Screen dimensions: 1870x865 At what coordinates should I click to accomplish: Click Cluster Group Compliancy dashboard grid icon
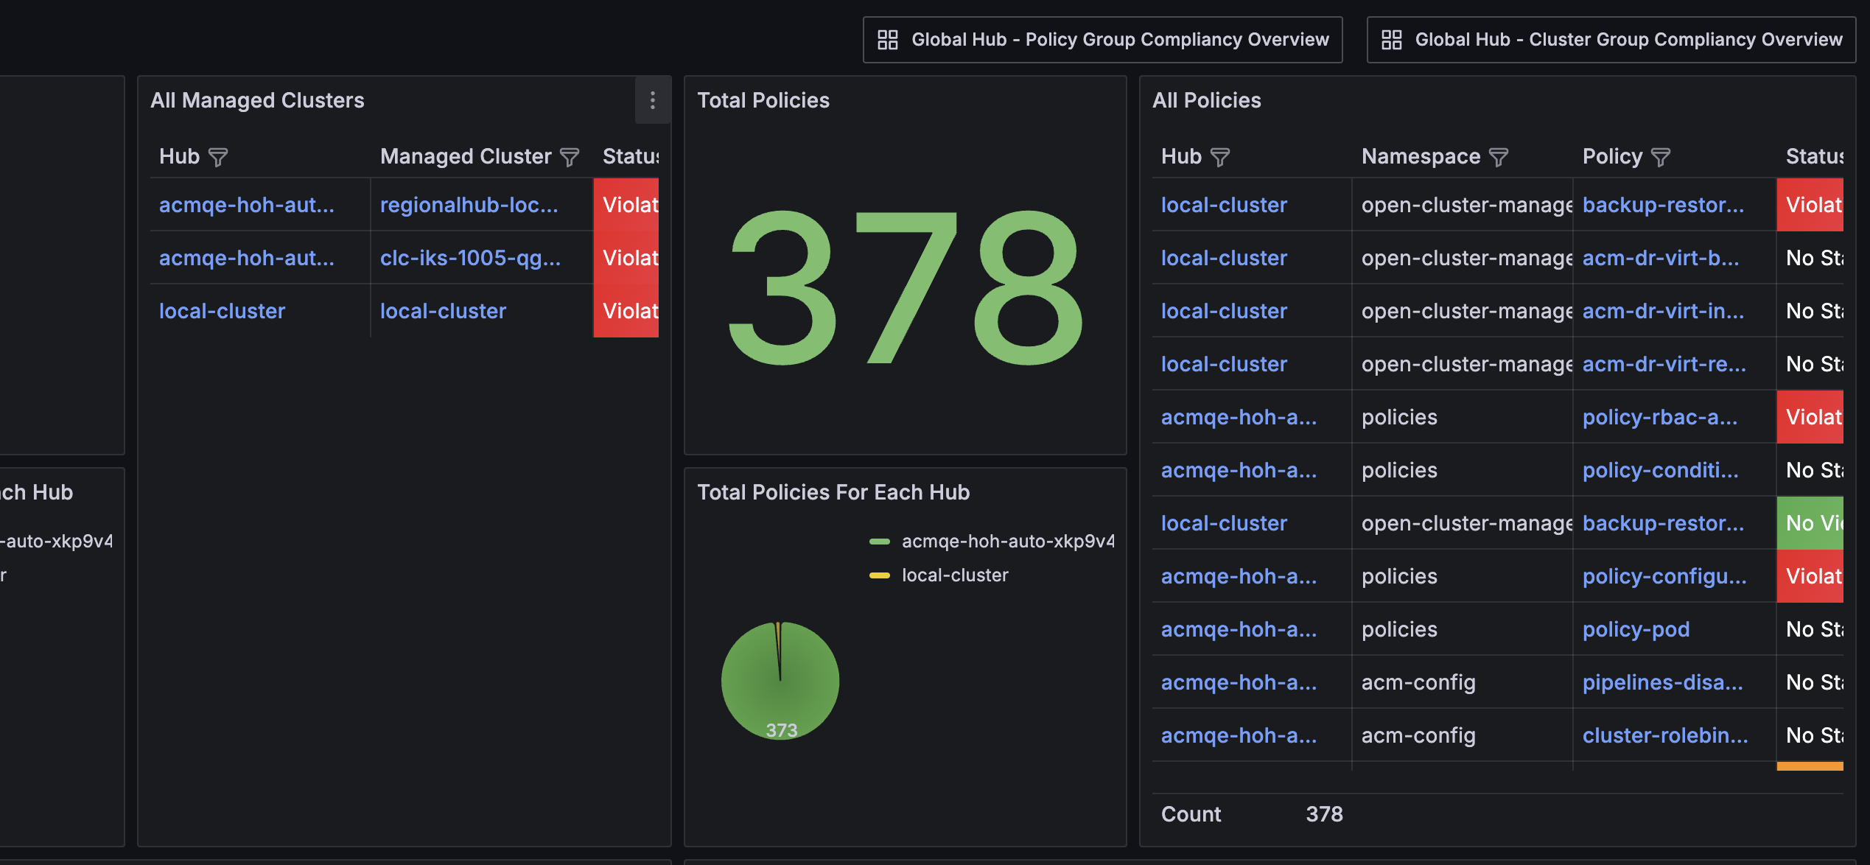(x=1391, y=40)
